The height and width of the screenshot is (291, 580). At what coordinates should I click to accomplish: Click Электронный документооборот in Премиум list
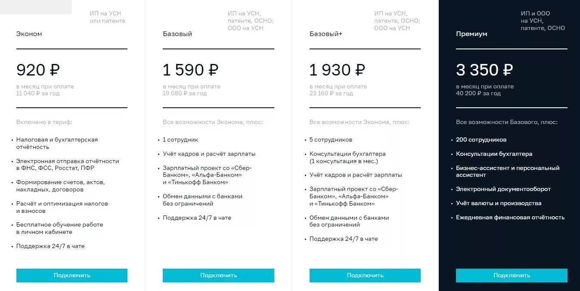(503, 189)
